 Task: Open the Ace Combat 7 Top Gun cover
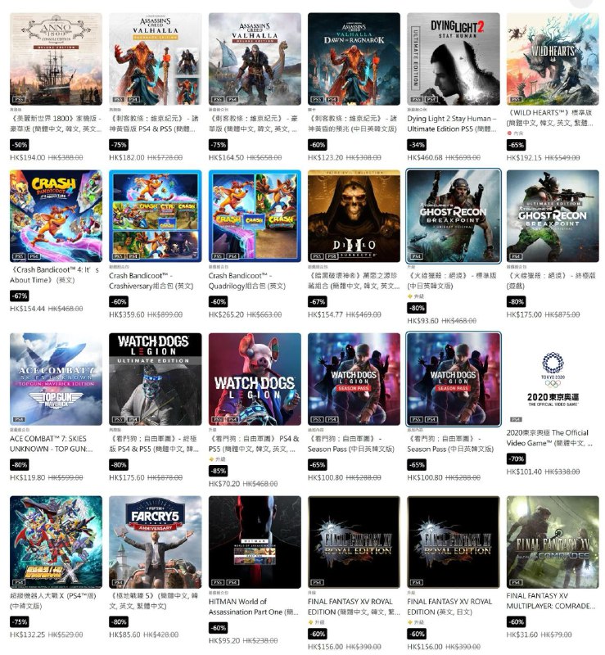tap(56, 379)
